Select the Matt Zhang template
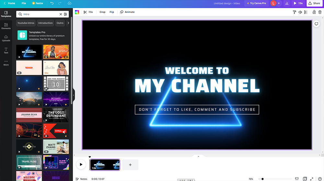 pos(56,147)
